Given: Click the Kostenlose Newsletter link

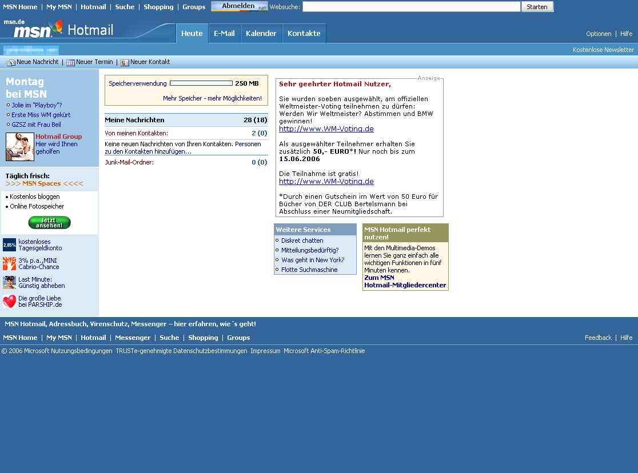Looking at the screenshot, I should point(604,50).
